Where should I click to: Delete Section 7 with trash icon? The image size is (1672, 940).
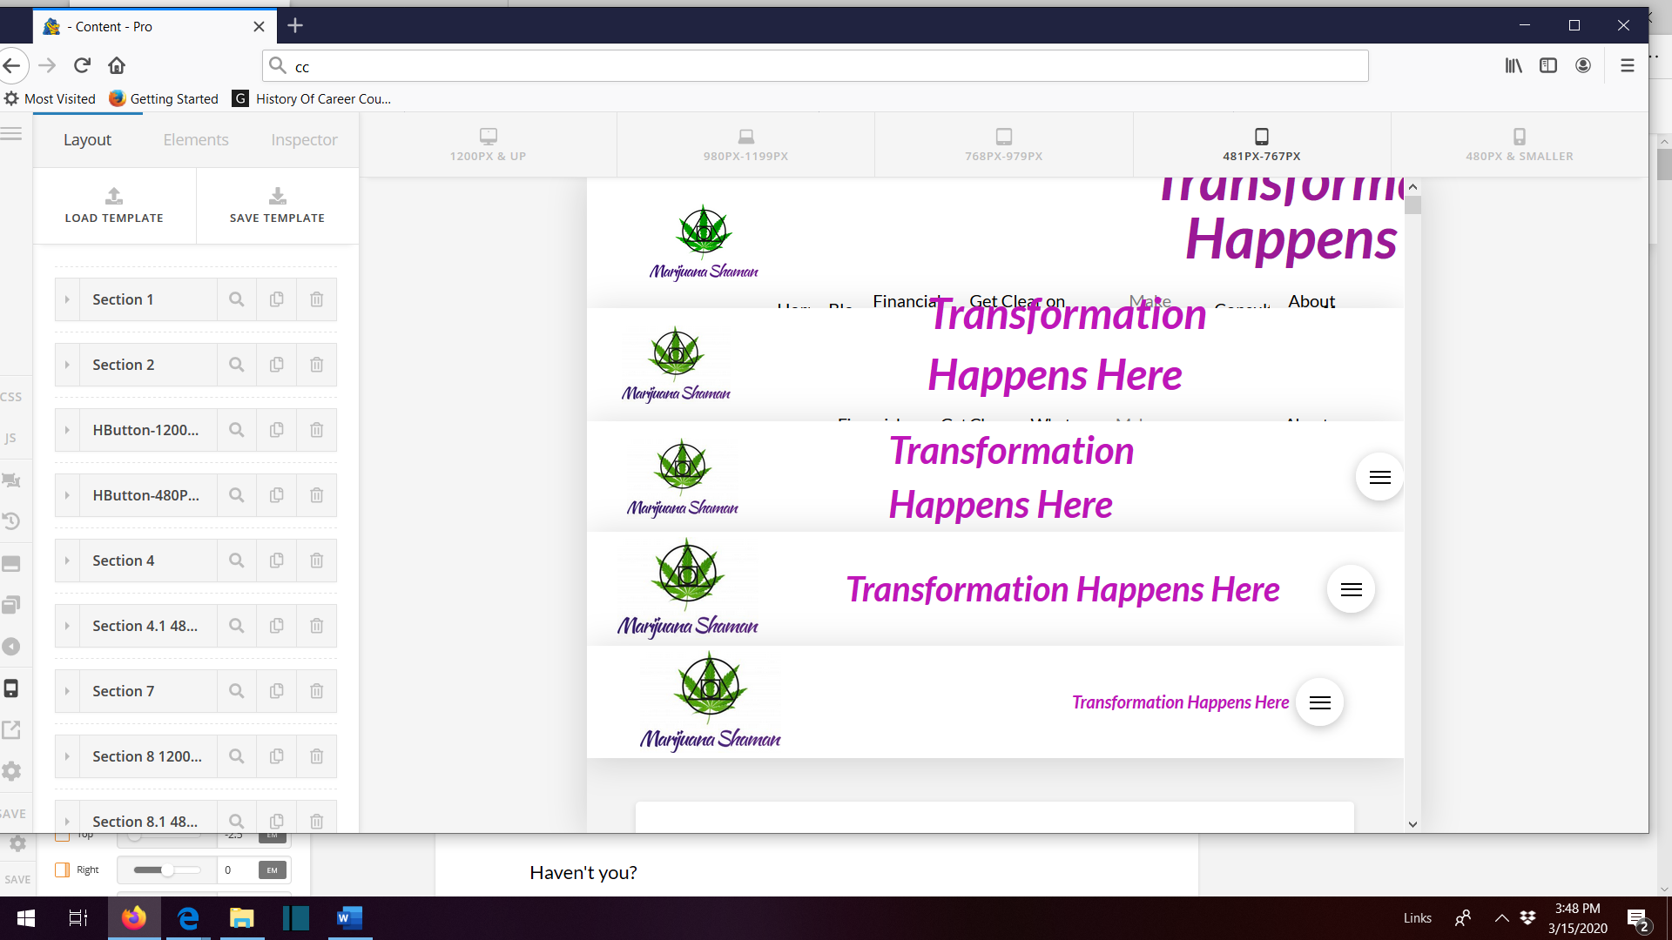[316, 691]
